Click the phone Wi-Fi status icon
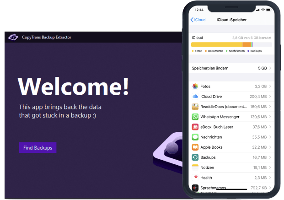This screenshot has height=200, width=284. tap(263, 10)
